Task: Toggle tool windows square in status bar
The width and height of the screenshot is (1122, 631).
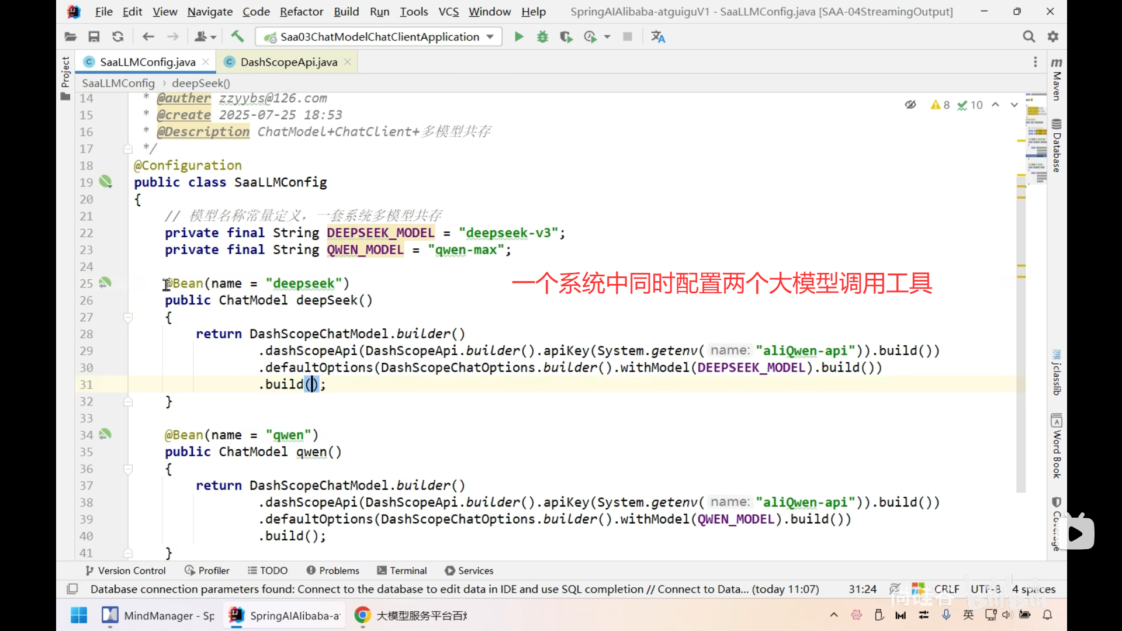Action: (x=72, y=589)
